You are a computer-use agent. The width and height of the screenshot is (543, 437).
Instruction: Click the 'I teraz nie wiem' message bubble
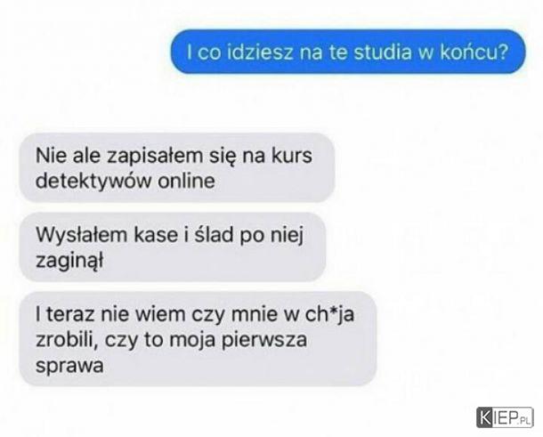198,339
